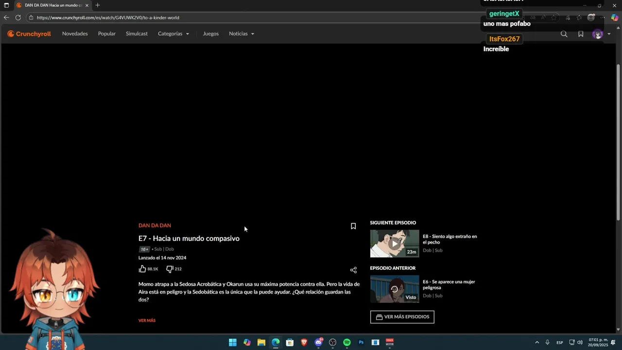Screen dimensions: 622x350
Task: Open the Novedades menu item
Action: pyautogui.click(x=75, y=34)
